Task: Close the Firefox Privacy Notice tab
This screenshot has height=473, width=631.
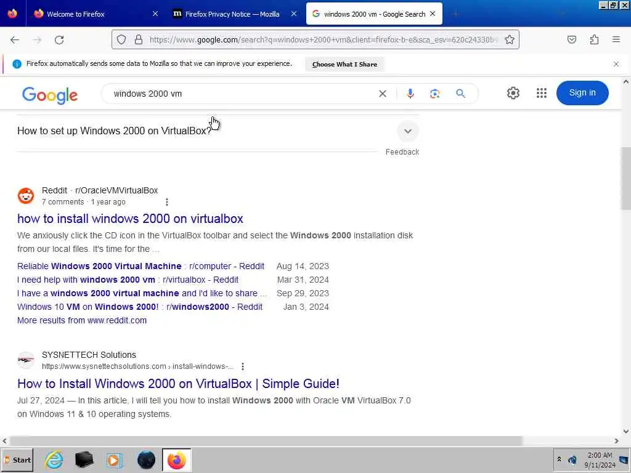Action: [x=294, y=14]
